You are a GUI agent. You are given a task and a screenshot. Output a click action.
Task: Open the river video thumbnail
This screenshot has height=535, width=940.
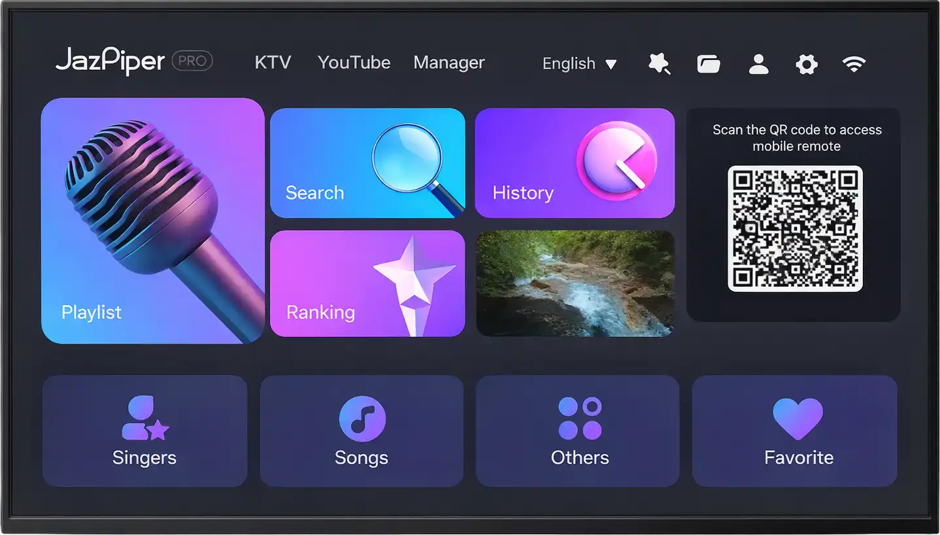575,284
